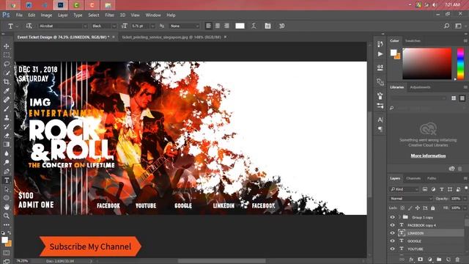Click the zoom percentage field in status bar
Viewport: 469px width, 264px height.
pyautogui.click(x=22, y=261)
